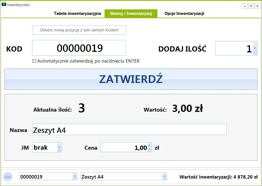Select the Skanuj / Inwentaryzuj tab
The image size is (262, 186).
click(131, 14)
